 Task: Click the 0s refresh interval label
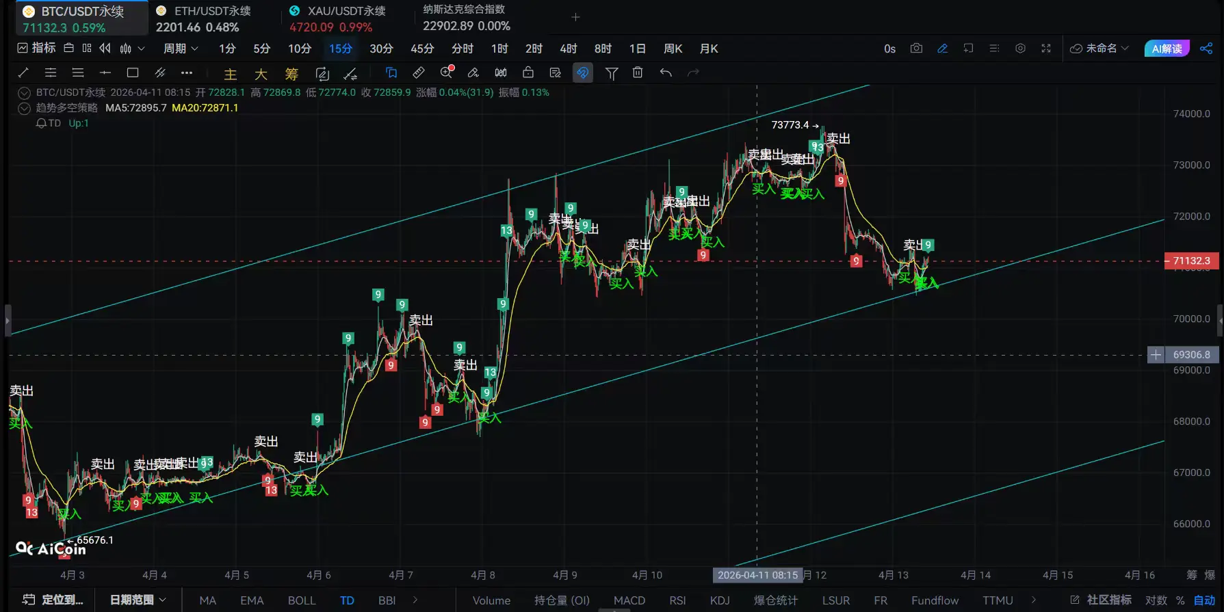(x=889, y=49)
